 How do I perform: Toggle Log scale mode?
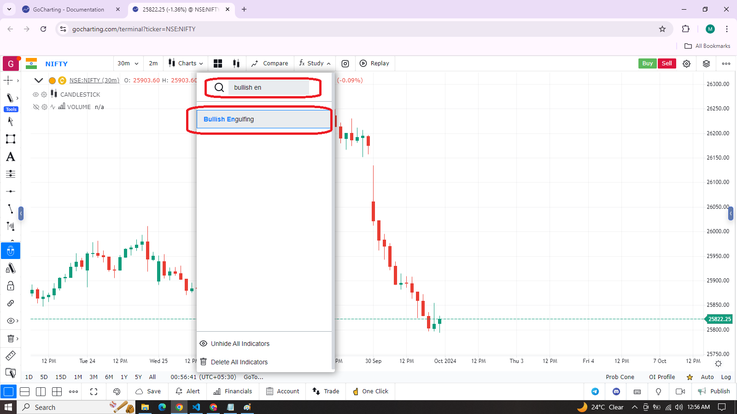(726, 377)
